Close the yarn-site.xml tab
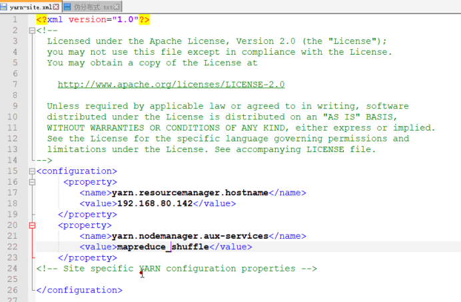The width and height of the screenshot is (461, 302). [x=56, y=7]
